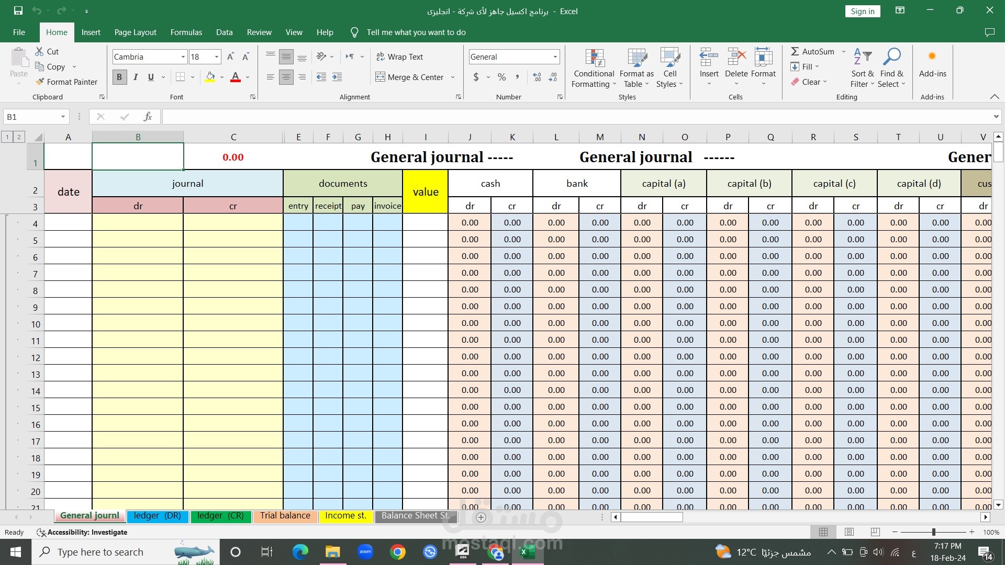Click Decrease Font Size icon
Image resolution: width=1005 pixels, height=565 pixels.
pyautogui.click(x=245, y=56)
